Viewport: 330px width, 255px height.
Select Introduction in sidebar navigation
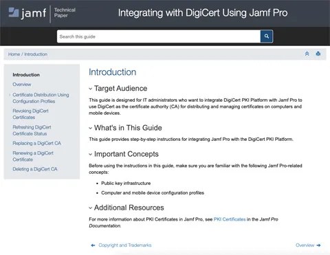tap(26, 75)
